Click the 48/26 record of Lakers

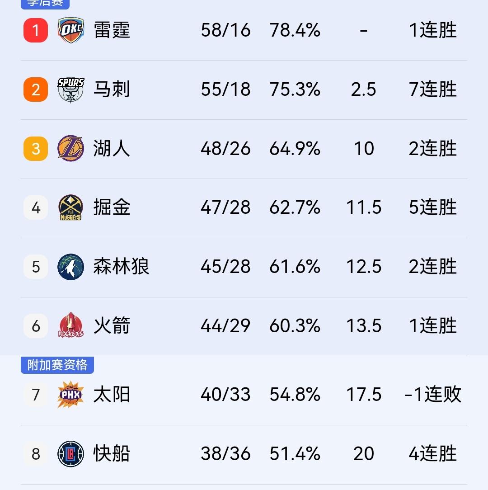(x=226, y=148)
